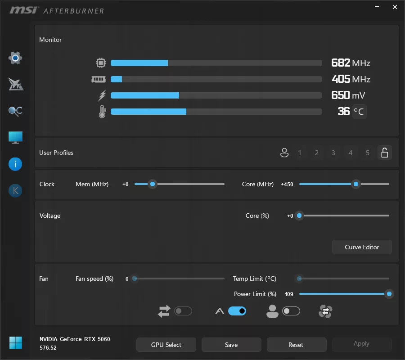Image resolution: width=405 pixels, height=360 pixels.
Task: Click the 682 MHz core clock reading
Action: [351, 63]
